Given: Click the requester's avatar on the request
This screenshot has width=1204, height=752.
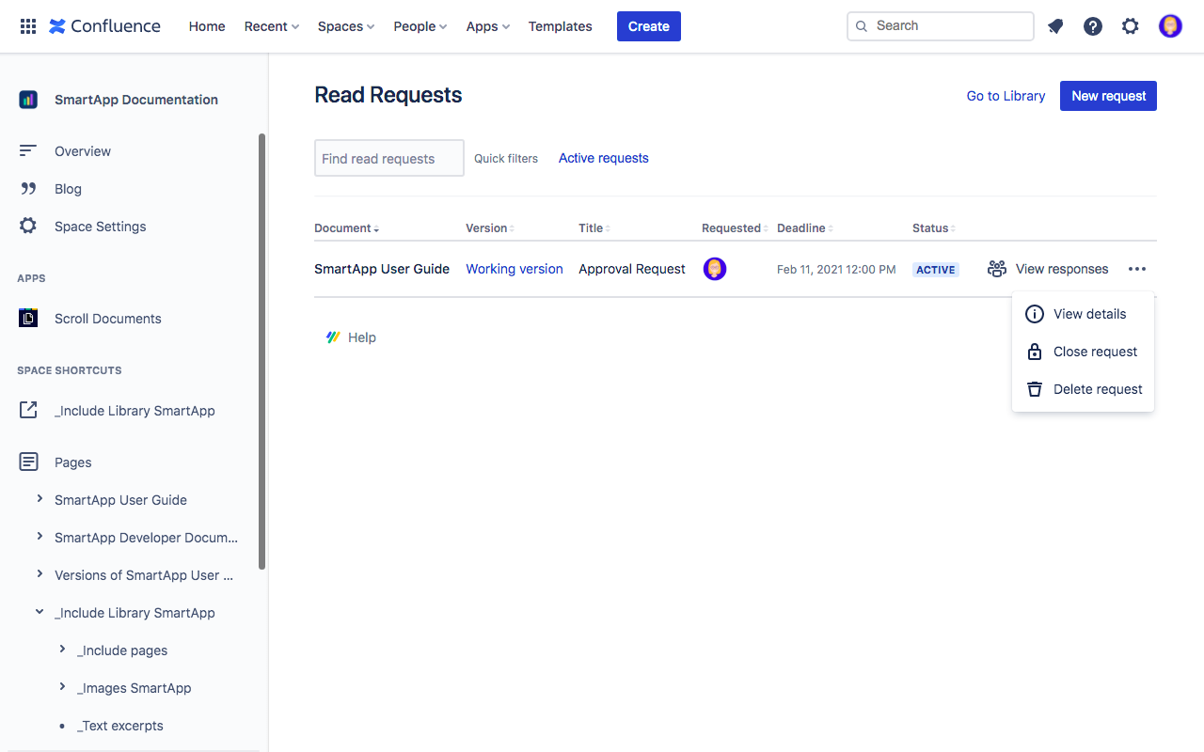Looking at the screenshot, I should point(715,269).
